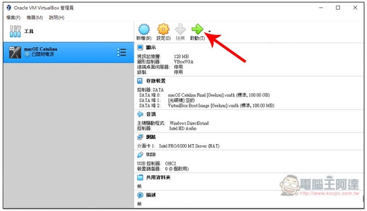This screenshot has width=367, height=211.
Task: Select macOS Catalina virtual machine
Action: coord(68,52)
